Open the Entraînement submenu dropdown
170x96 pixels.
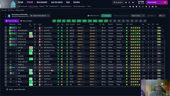click(x=54, y=6)
